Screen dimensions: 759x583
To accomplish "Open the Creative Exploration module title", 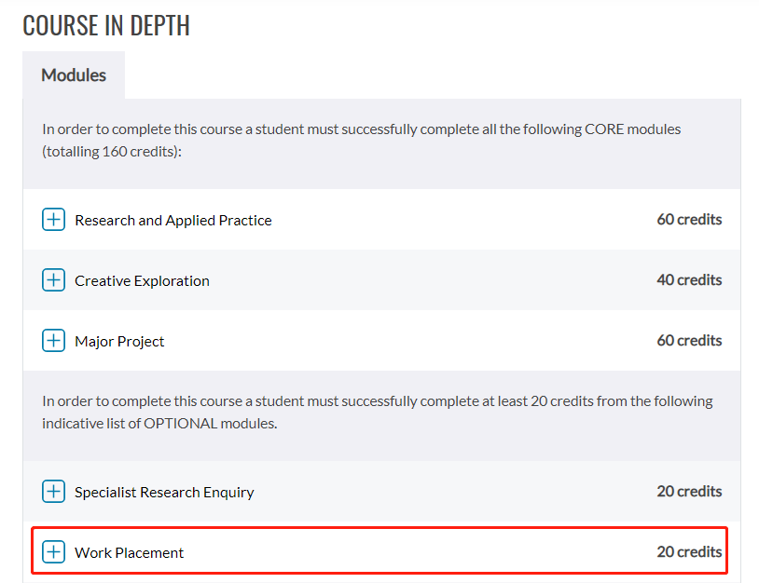I will click(142, 281).
